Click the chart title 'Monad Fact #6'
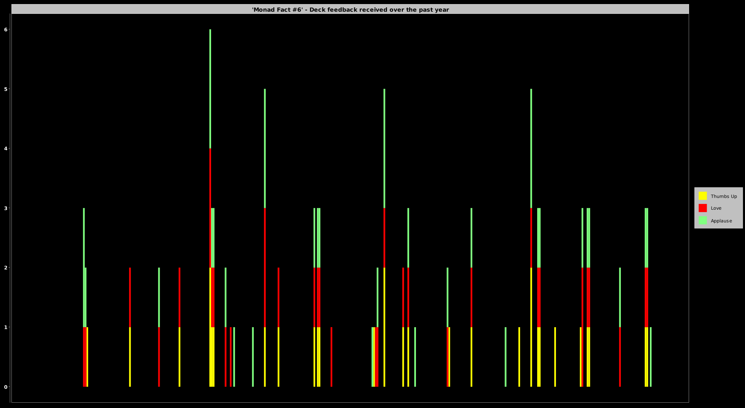Screen dimensions: 745x408 tap(350, 9)
